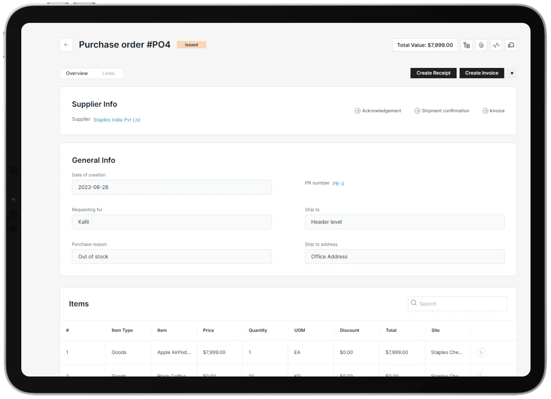Click the Invoice arrow circle icon
The height and width of the screenshot is (399, 551).
485,111
